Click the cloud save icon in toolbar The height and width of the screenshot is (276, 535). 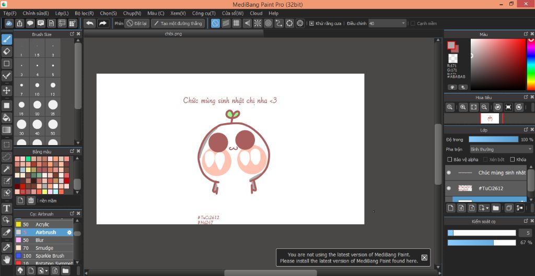click(9, 23)
